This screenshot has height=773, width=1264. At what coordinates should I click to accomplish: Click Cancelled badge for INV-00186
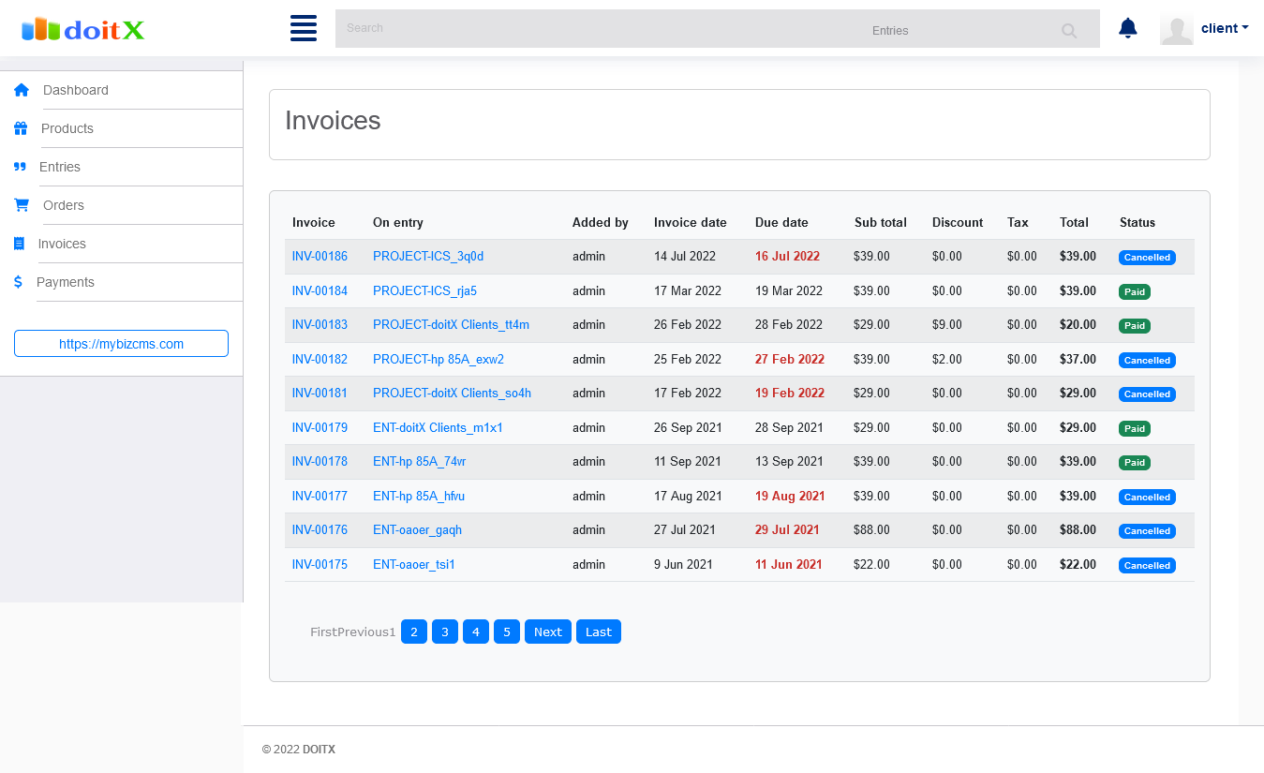[1147, 257]
